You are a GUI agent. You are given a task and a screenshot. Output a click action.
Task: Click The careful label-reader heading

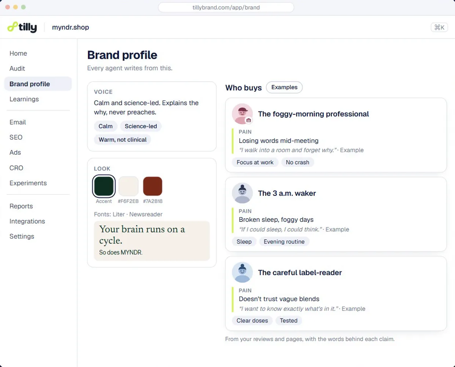300,273
